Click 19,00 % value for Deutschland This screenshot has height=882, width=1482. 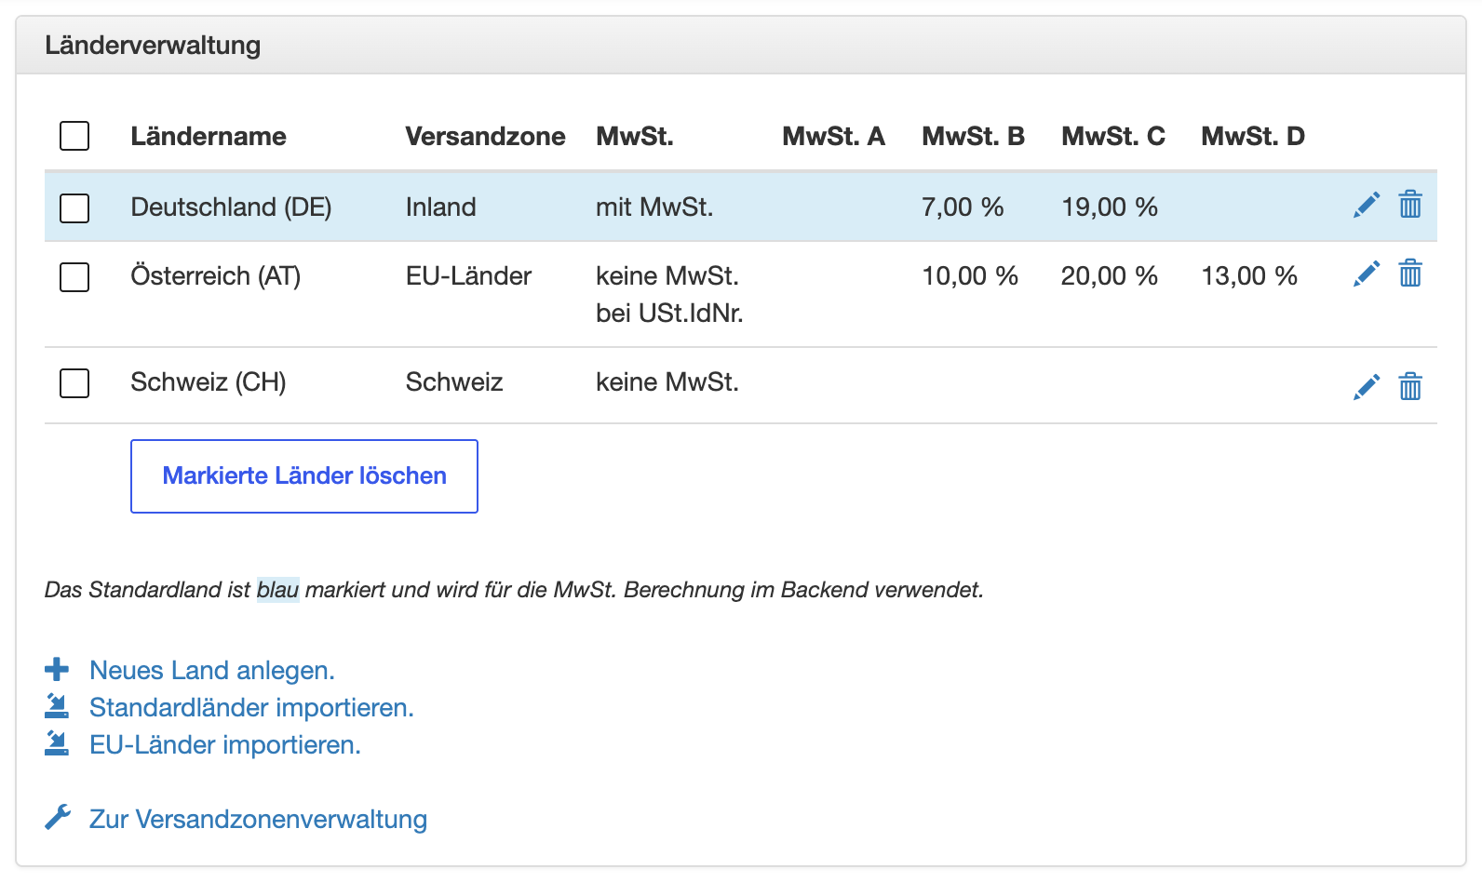point(1110,207)
